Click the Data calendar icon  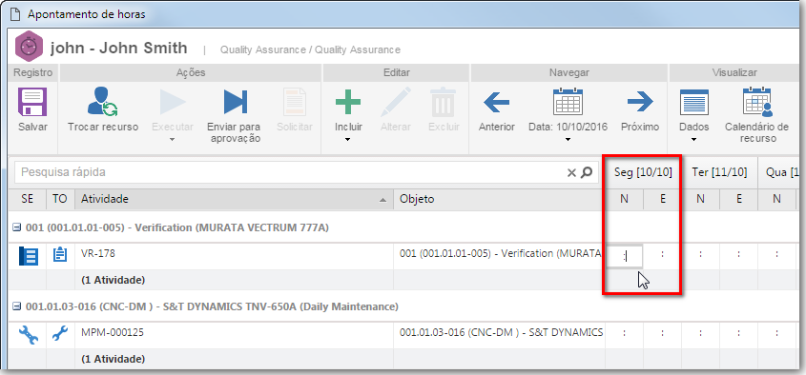(x=568, y=102)
